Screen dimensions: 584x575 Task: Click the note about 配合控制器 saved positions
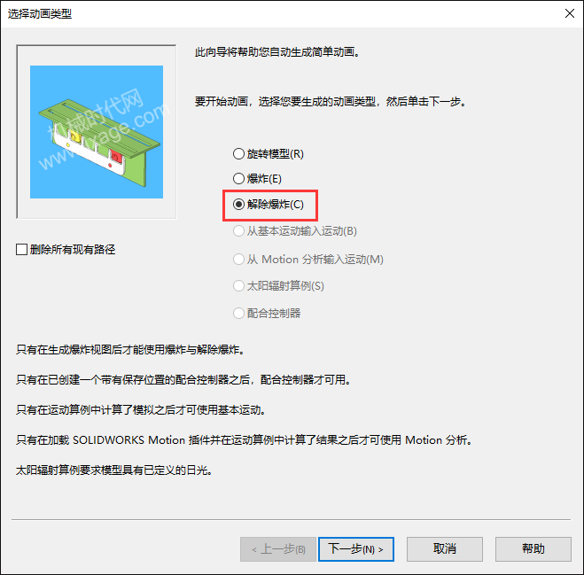pyautogui.click(x=183, y=380)
